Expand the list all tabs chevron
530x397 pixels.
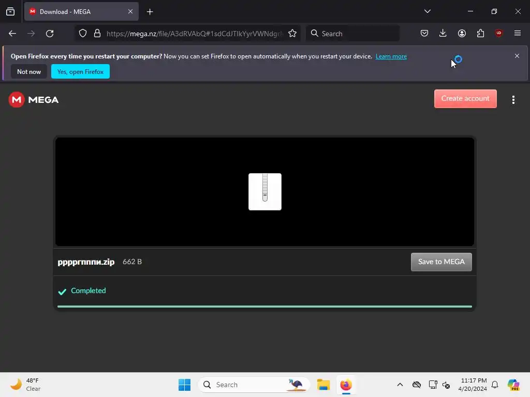427,11
